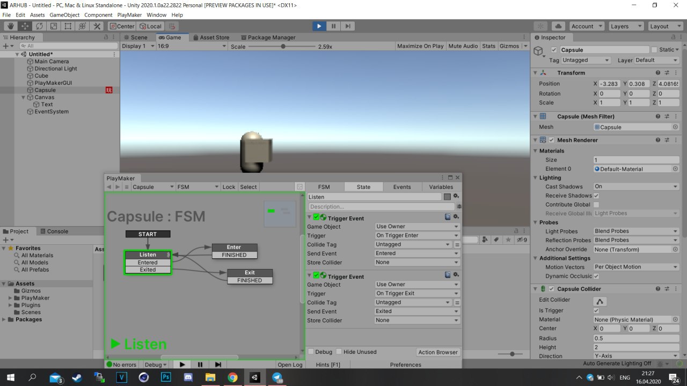Select the Scale tool
This screenshot has height=386, width=687.
pyautogui.click(x=54, y=26)
